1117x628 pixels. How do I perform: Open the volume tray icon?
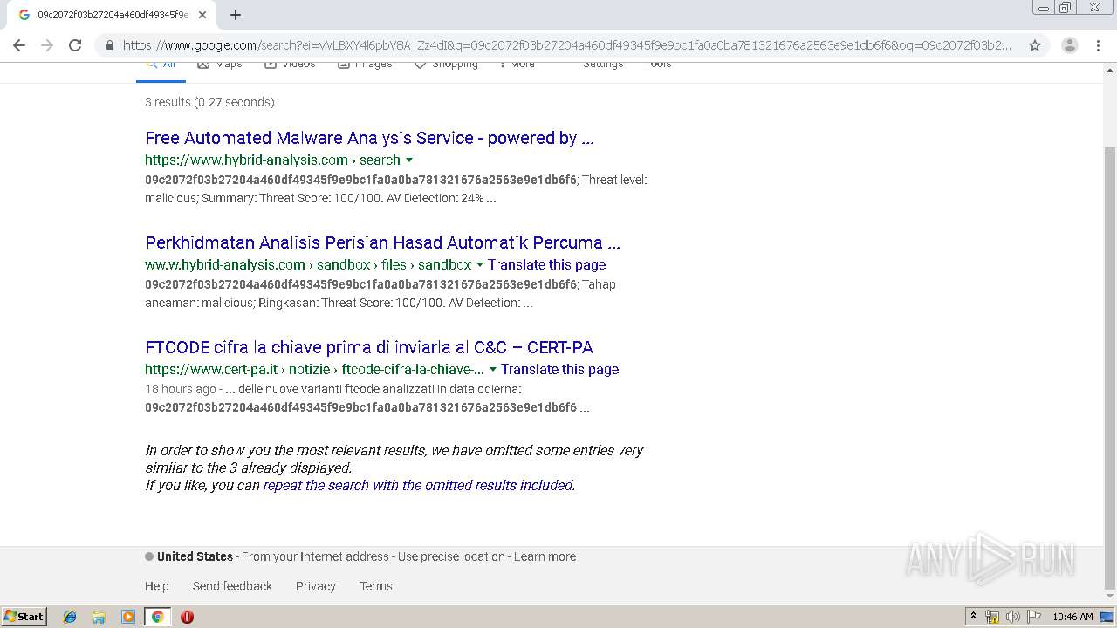click(x=1012, y=617)
